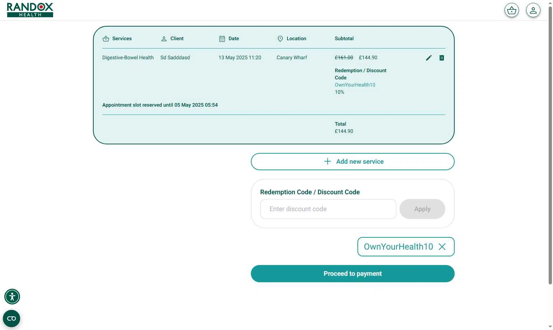
Task: Click the 10% discount value
Action: (339, 92)
